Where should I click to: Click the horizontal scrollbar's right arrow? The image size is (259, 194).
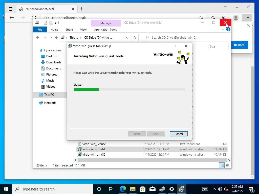coord(229,160)
